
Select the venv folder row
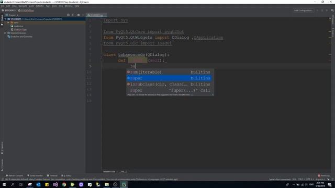click(45, 22)
